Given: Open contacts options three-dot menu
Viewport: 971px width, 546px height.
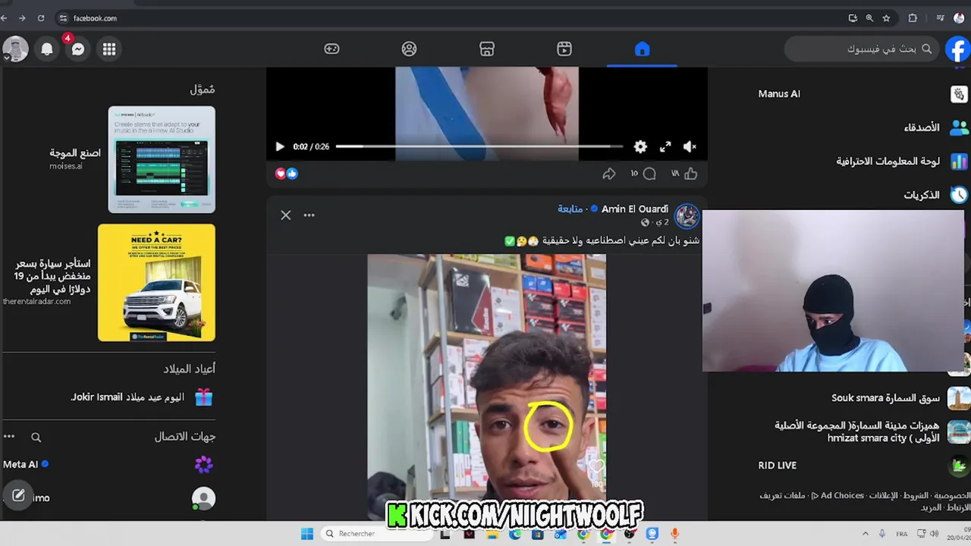Looking at the screenshot, I should point(9,437).
